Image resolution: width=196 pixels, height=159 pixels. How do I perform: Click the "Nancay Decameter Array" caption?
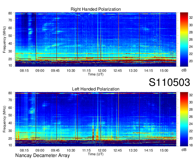point(42,156)
